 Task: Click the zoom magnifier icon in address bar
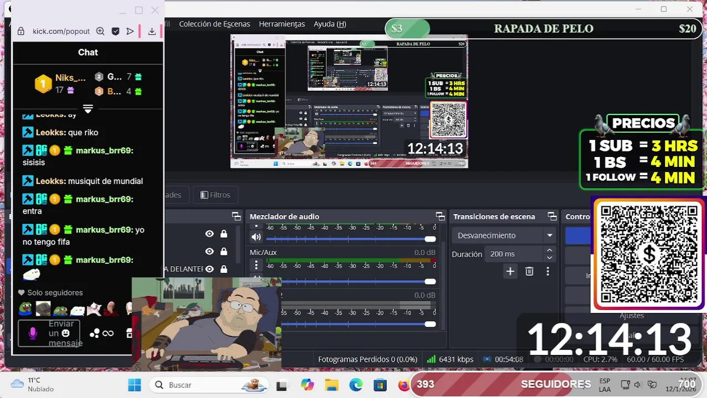pos(100,32)
